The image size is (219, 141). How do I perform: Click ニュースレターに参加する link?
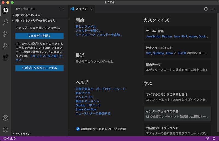(93, 113)
